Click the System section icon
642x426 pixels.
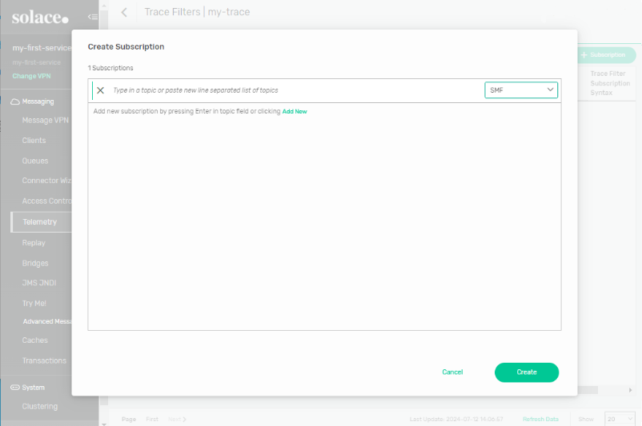coord(15,388)
